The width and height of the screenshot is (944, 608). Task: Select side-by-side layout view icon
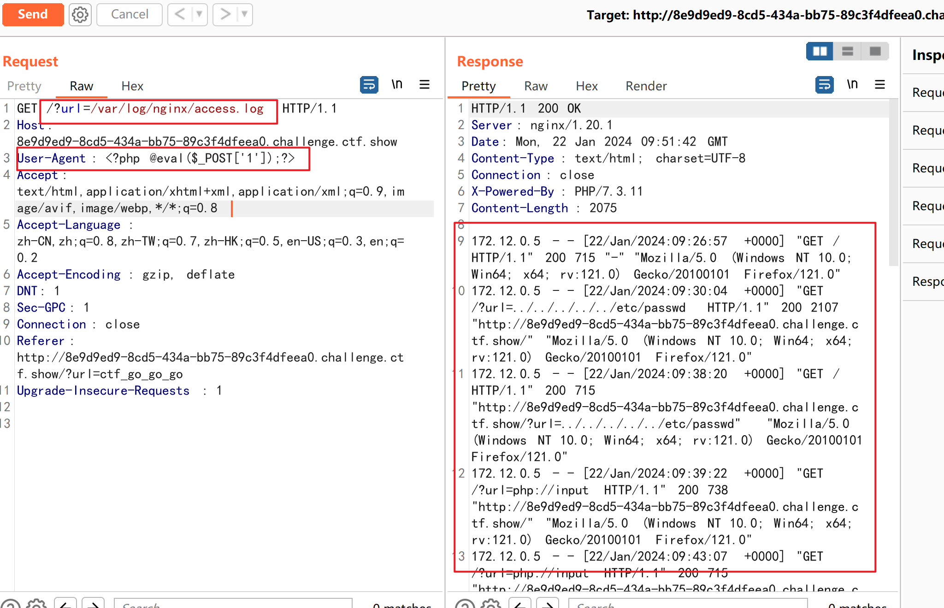point(820,51)
